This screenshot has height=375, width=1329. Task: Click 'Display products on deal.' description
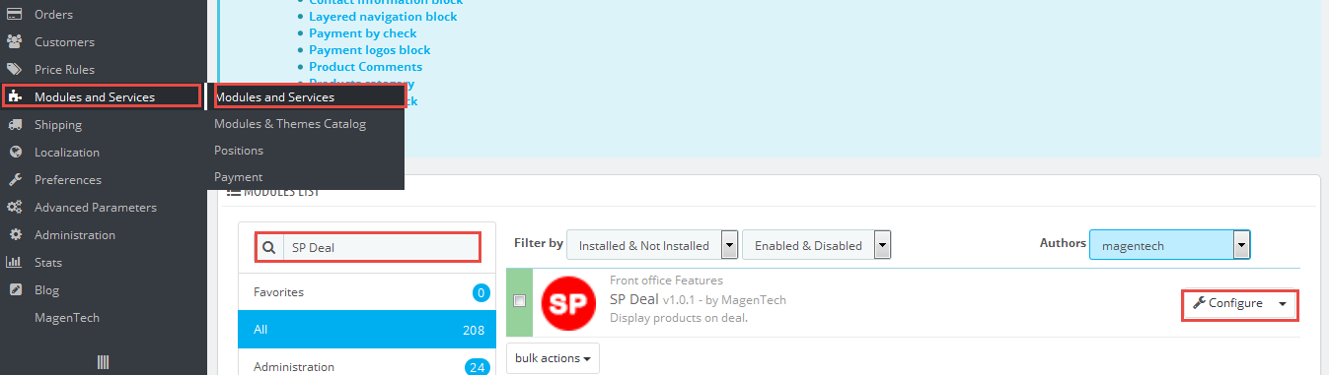click(x=679, y=318)
